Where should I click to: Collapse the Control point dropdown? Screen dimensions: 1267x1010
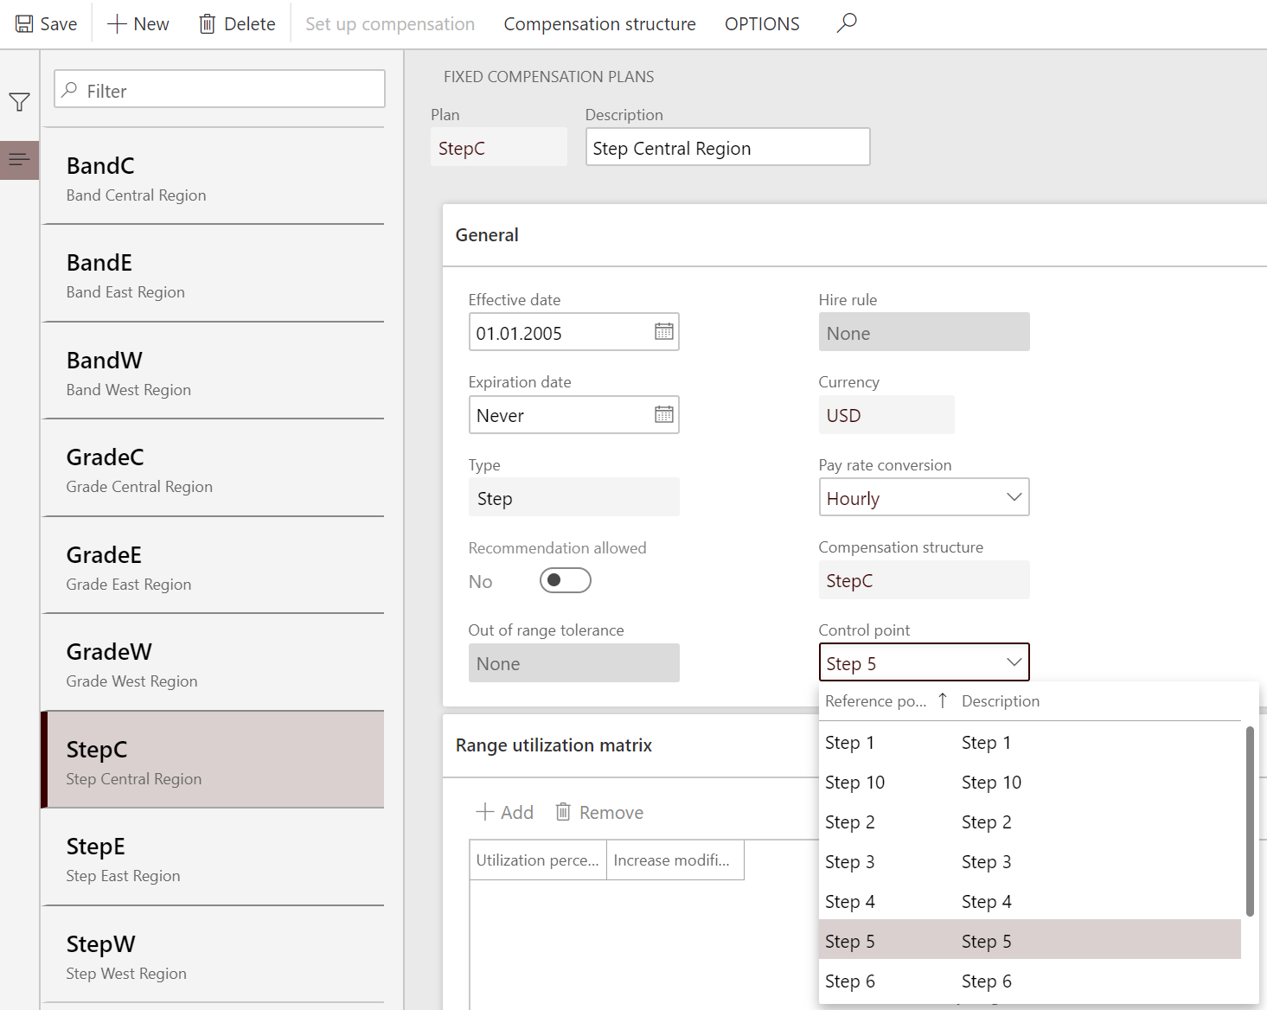click(1014, 662)
